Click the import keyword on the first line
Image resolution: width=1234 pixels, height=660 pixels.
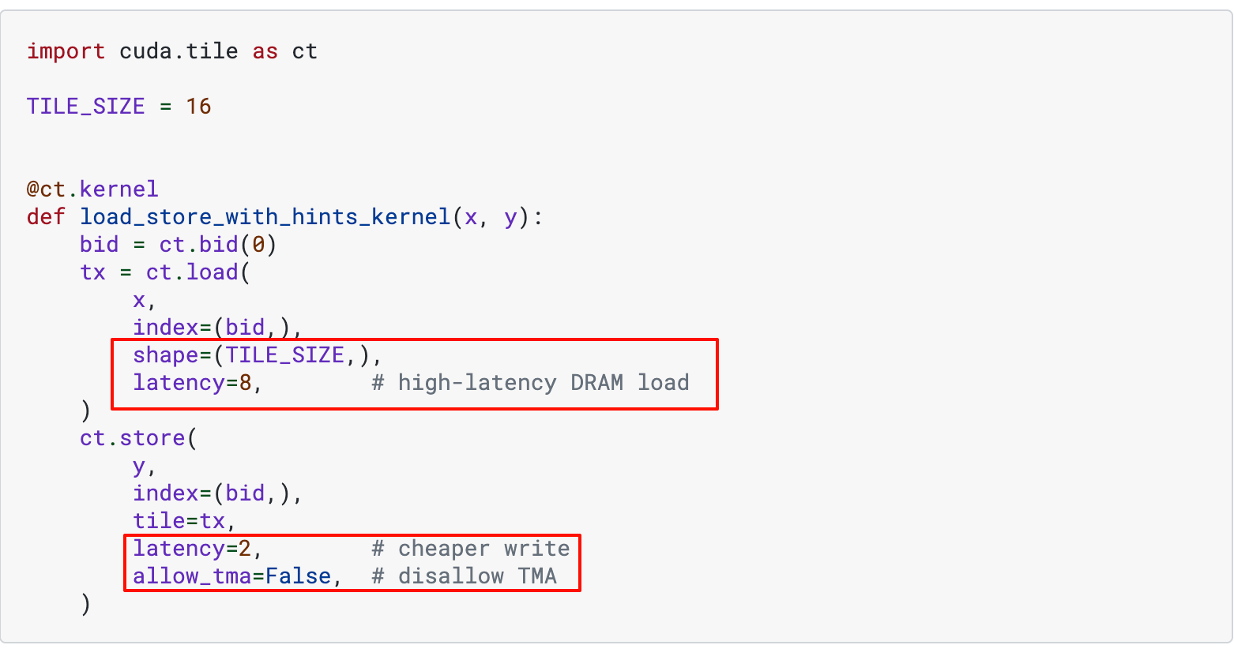click(66, 51)
